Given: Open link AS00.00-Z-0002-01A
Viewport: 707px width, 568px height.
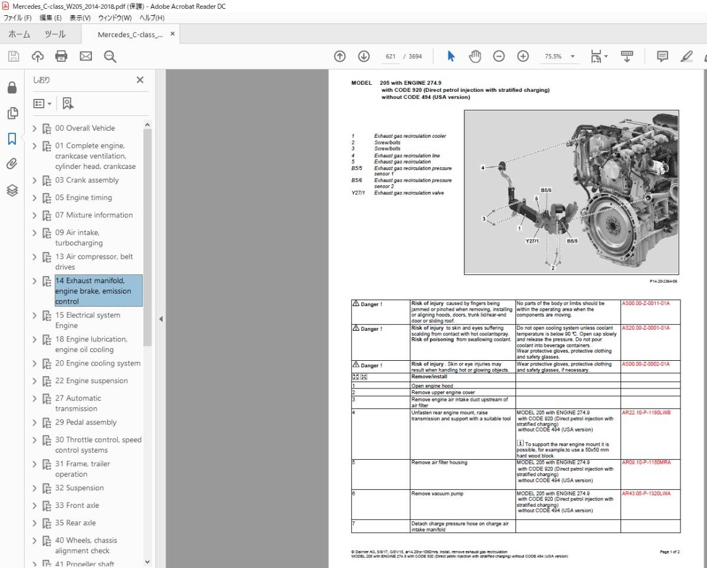Looking at the screenshot, I should (646, 364).
